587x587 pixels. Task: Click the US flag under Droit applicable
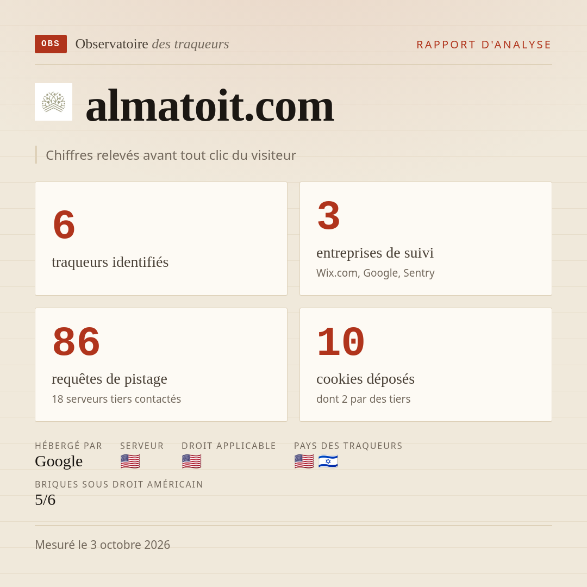(192, 461)
